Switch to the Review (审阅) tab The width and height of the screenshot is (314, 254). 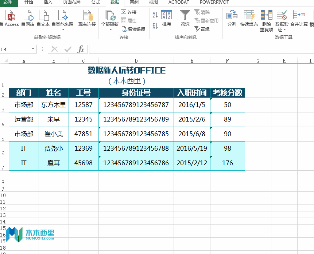click(134, 3)
